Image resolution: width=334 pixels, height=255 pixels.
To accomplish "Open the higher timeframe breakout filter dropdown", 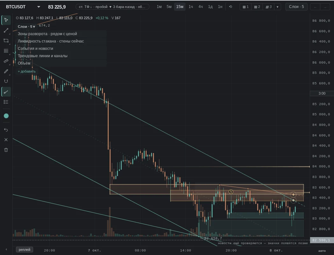I will 113,7.
